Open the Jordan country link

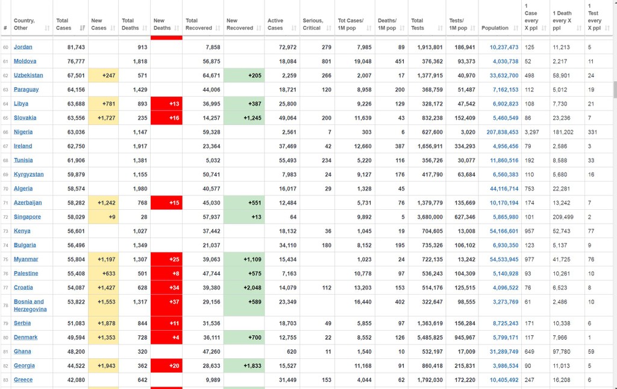(23, 47)
